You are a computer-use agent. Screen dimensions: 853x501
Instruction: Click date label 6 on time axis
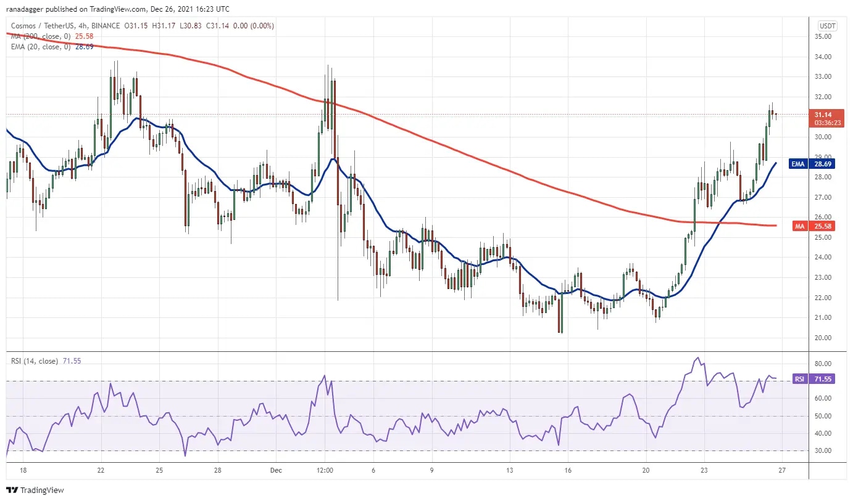click(x=373, y=470)
